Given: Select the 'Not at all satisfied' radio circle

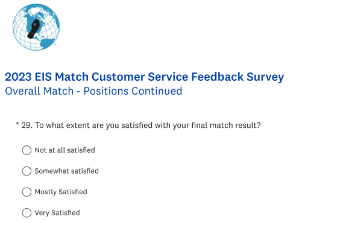Looking at the screenshot, I should [27, 150].
